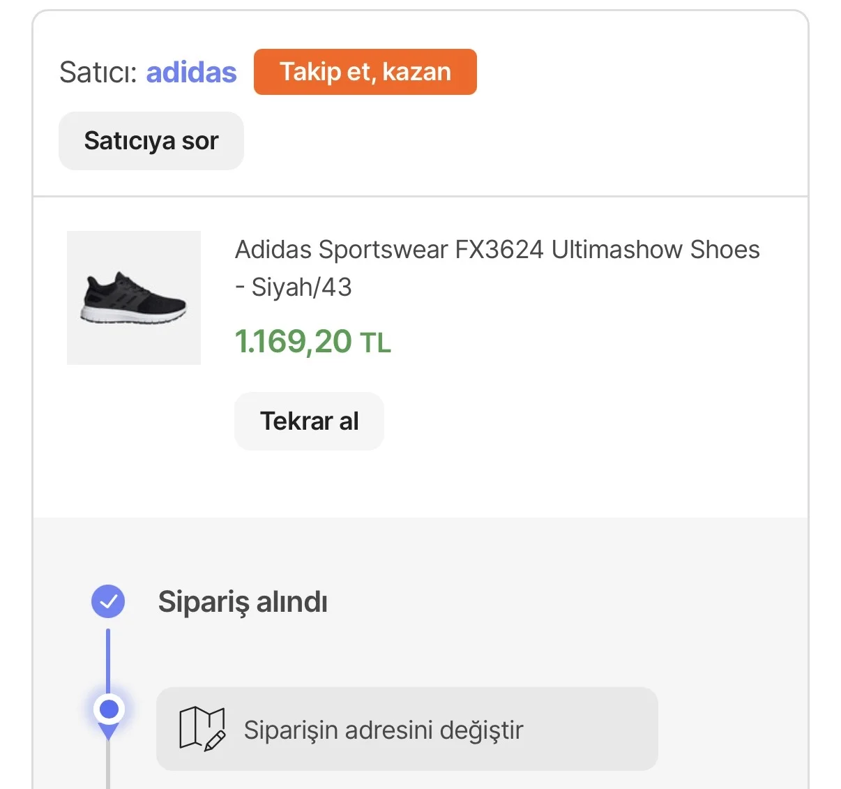Click the blue timeline connector line
Viewport: 841px width, 789px height.
point(108,659)
